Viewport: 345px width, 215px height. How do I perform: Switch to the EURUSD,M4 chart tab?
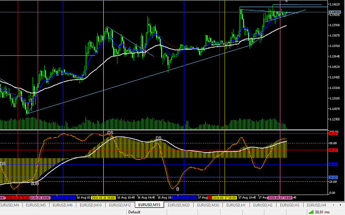pos(9,205)
